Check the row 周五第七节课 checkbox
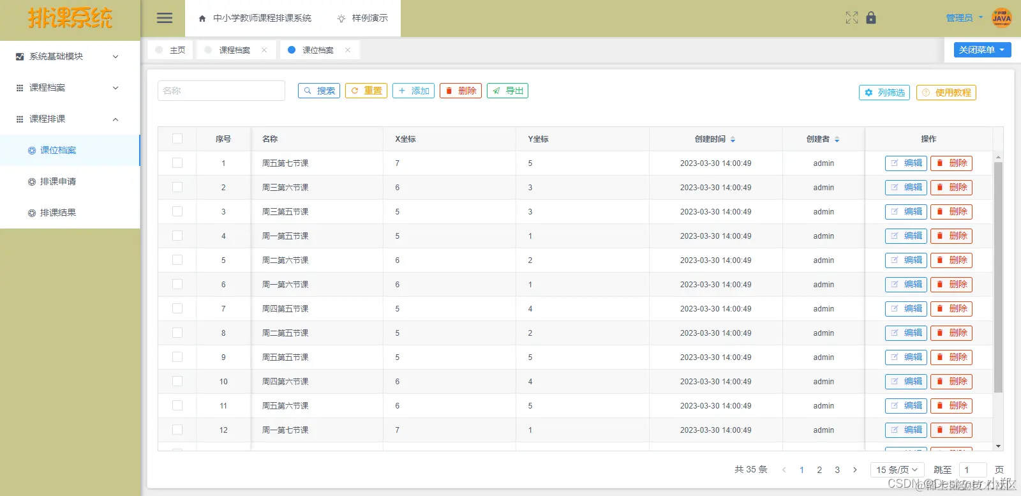Viewport: 1021px width, 496px height. tap(177, 163)
